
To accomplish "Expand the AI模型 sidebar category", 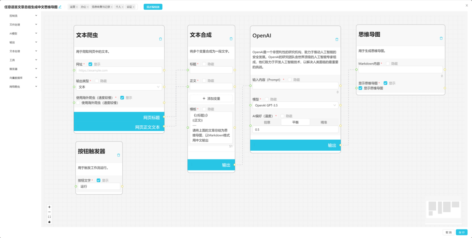I will point(24,33).
